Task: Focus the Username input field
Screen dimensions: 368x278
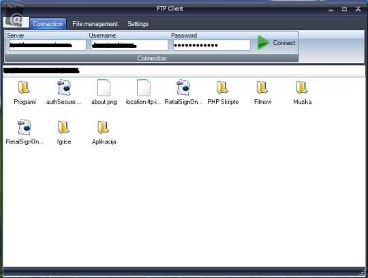Action: (129, 45)
